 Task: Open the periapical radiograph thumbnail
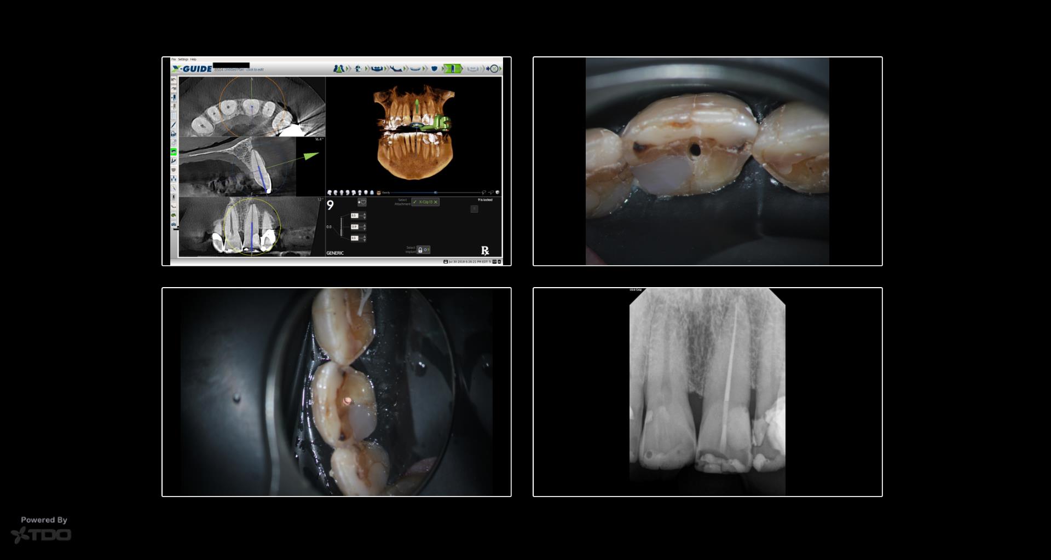click(x=707, y=392)
